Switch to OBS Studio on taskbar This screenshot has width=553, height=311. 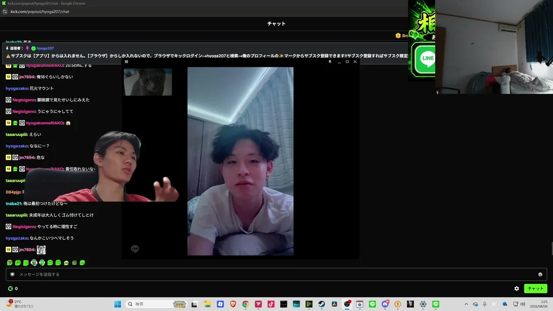347,304
